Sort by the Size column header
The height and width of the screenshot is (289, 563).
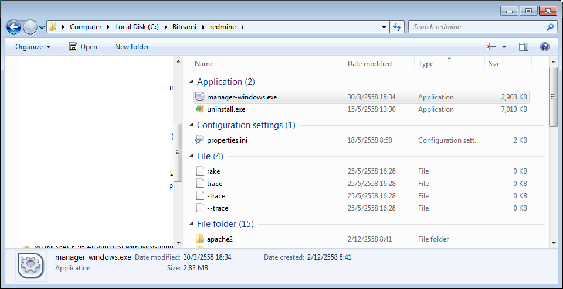pyautogui.click(x=494, y=64)
